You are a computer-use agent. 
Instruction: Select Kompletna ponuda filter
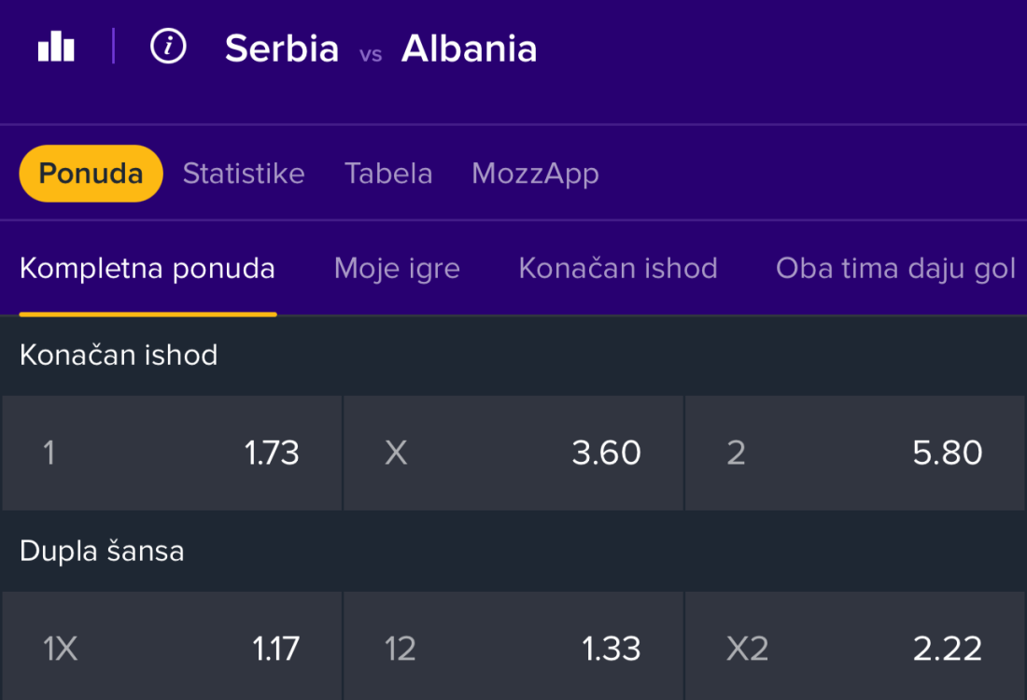pyautogui.click(x=148, y=269)
